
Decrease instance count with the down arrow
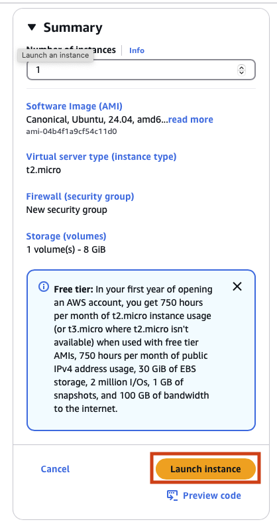(x=241, y=72)
